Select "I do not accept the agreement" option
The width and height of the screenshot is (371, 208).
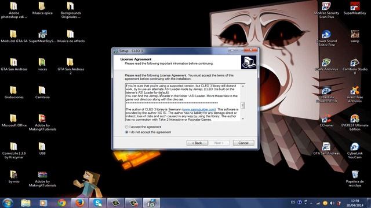(x=126, y=132)
